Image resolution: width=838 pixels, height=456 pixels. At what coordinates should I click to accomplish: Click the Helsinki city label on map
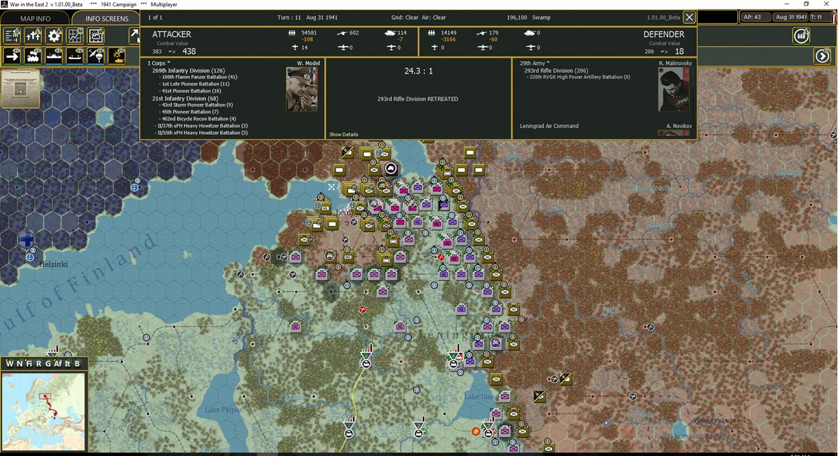tap(54, 264)
